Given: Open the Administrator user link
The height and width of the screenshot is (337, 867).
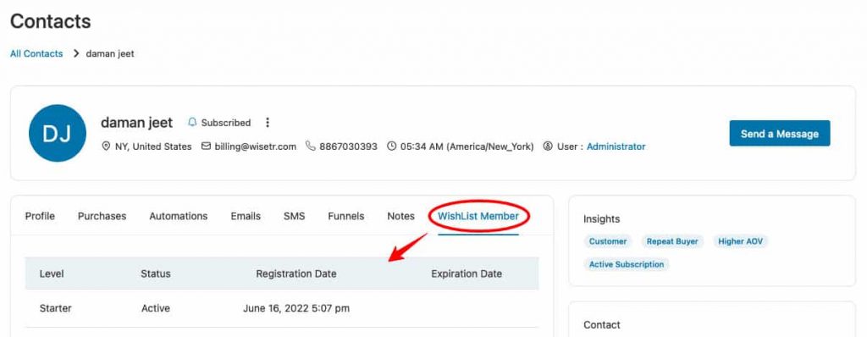Looking at the screenshot, I should (616, 146).
